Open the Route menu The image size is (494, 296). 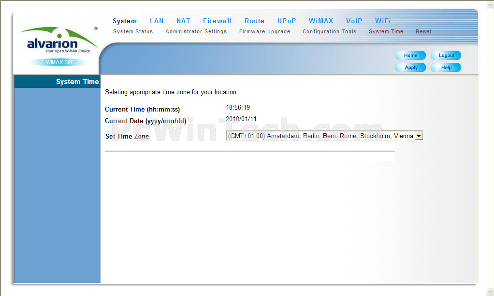[255, 21]
